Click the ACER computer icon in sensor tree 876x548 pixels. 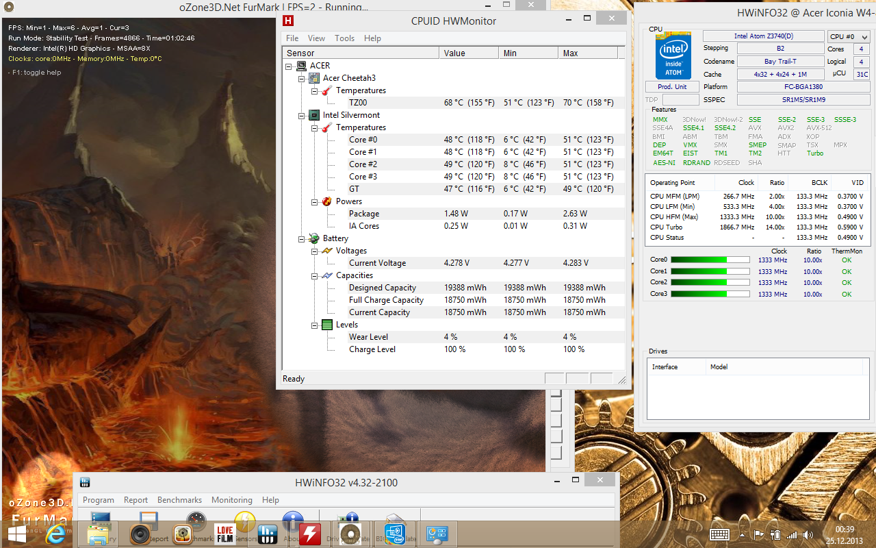coord(301,66)
